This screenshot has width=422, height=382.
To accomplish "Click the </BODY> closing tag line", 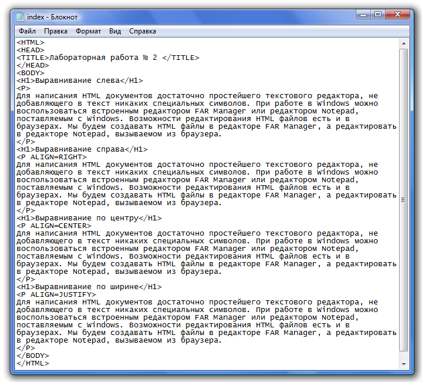I will pyautogui.click(x=33, y=356).
